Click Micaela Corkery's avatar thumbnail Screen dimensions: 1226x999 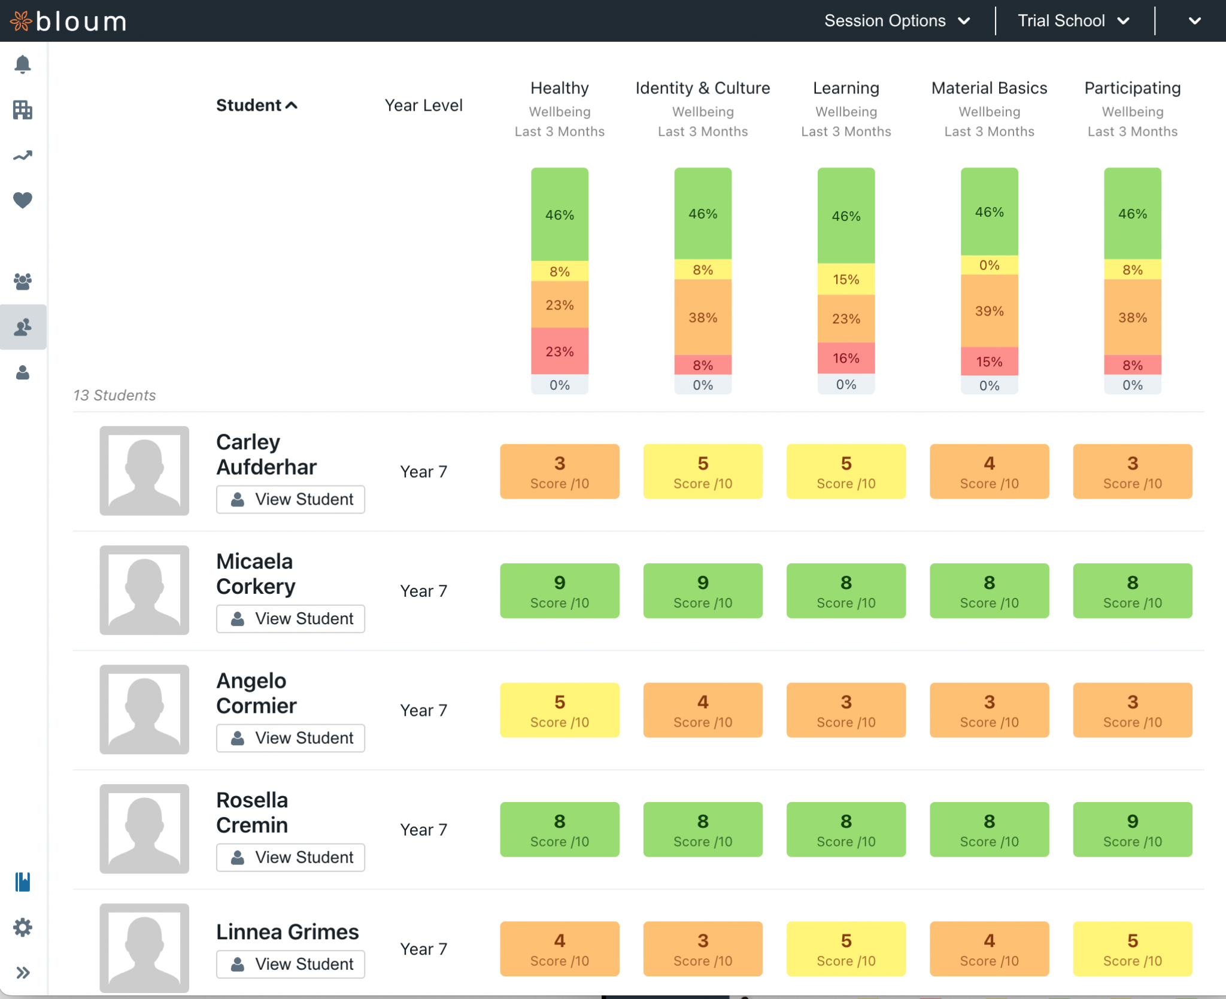coord(144,590)
